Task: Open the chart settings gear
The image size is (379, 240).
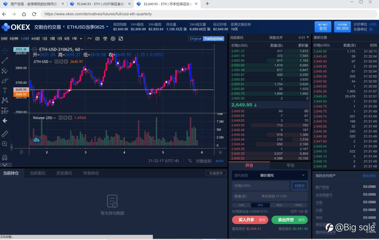Action: 113,39
